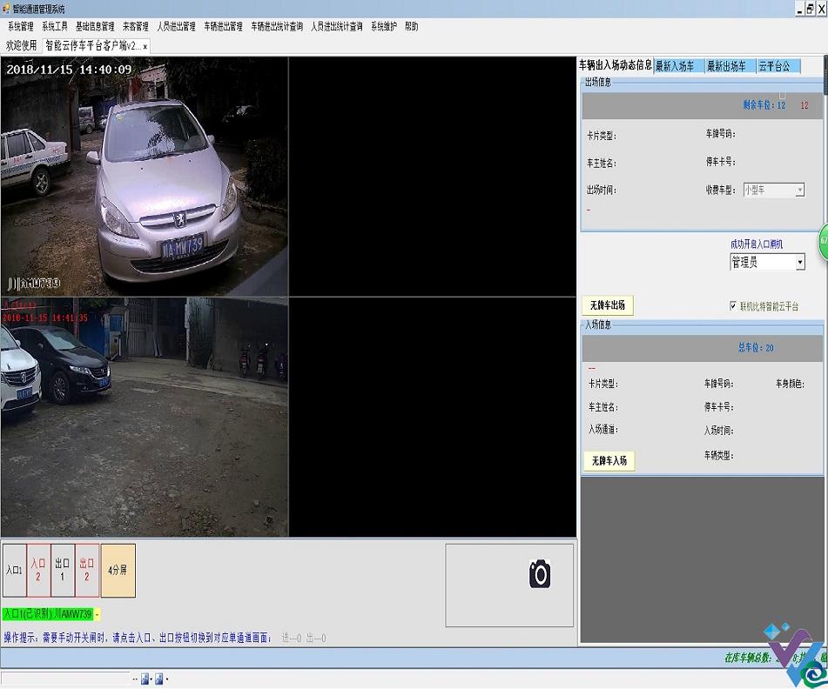The width and height of the screenshot is (828, 689).
Task: Click the 车辆类型 label
Action: coord(718,455)
